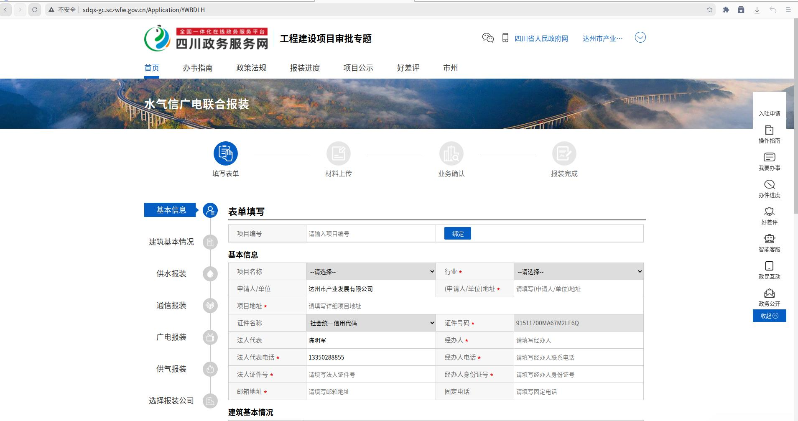Click the mobile phone icon in header
The image size is (798, 421).
point(505,38)
